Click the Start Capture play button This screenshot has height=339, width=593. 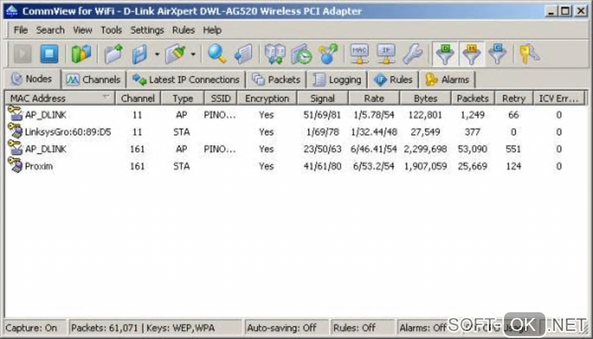pyautogui.click(x=23, y=54)
